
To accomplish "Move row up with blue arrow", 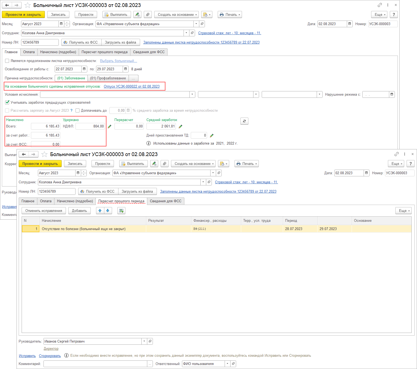I will pyautogui.click(x=100, y=211).
